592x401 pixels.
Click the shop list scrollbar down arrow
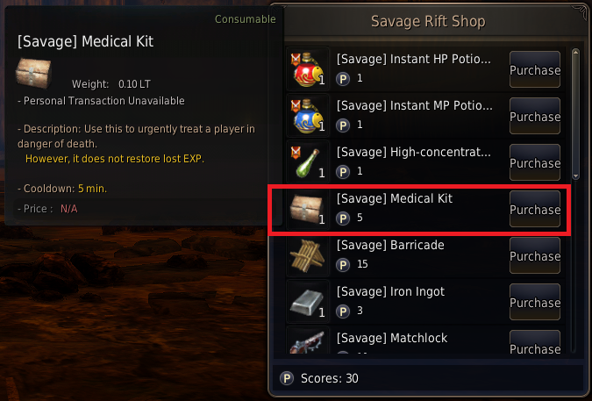click(x=575, y=176)
